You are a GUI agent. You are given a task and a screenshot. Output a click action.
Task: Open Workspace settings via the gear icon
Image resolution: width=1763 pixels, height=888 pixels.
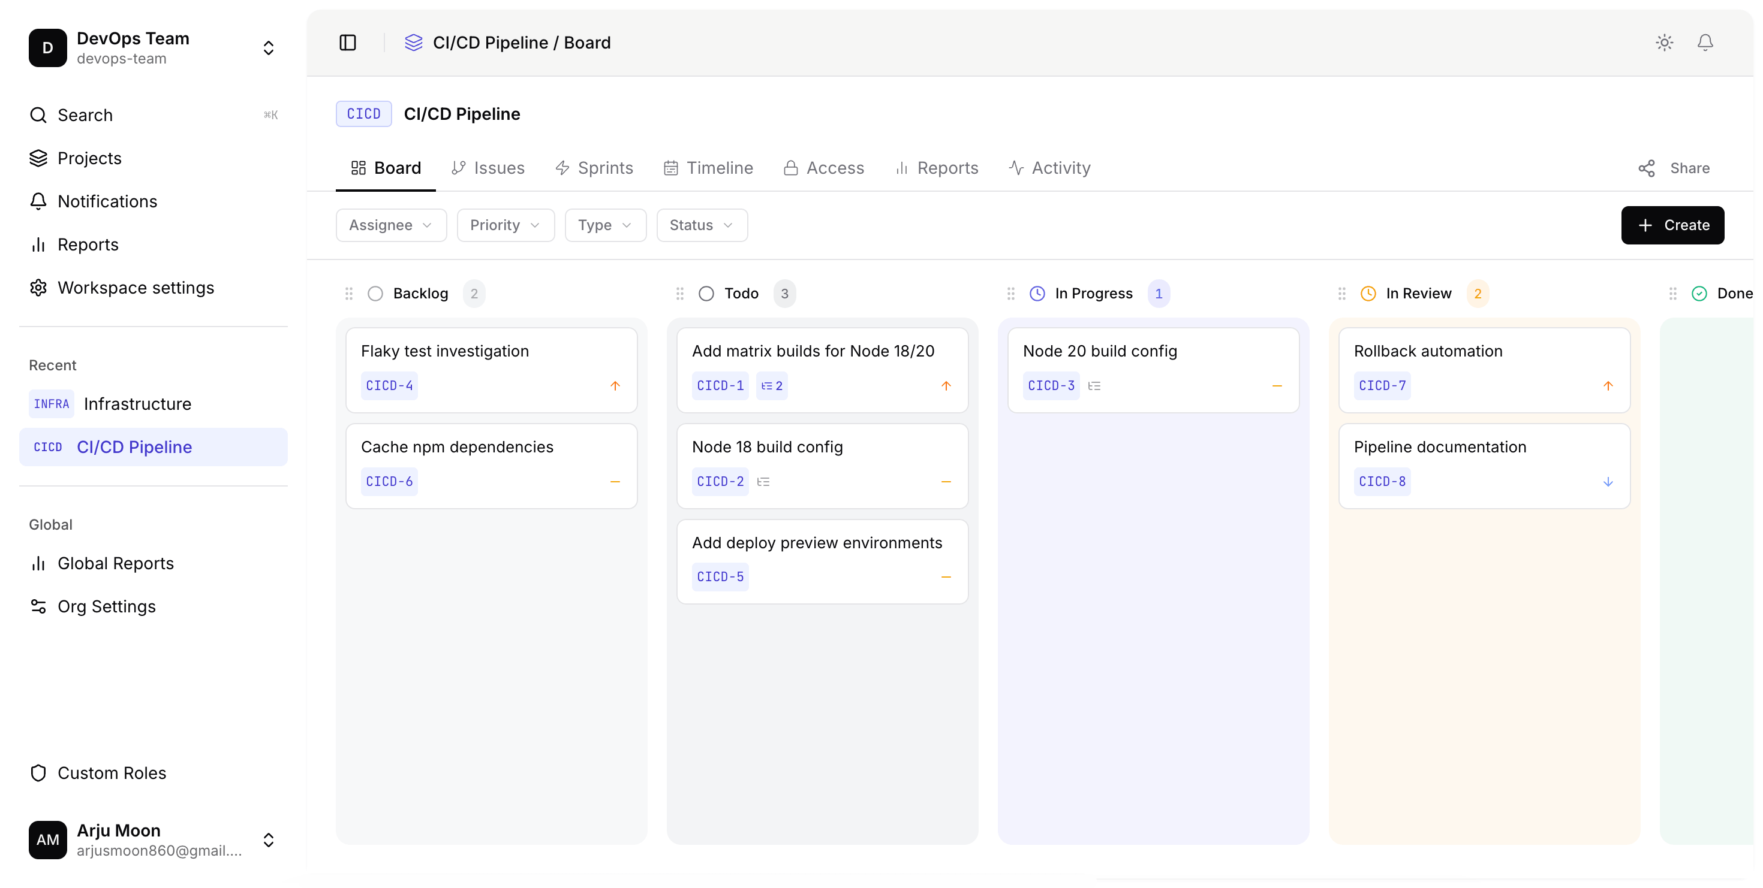[38, 288]
